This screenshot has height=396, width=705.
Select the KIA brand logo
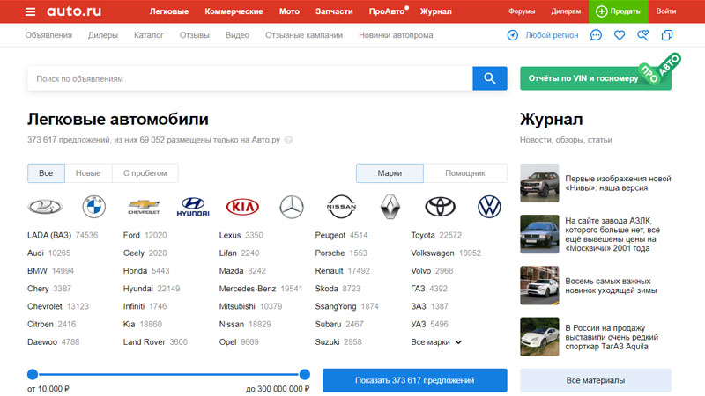tap(242, 207)
